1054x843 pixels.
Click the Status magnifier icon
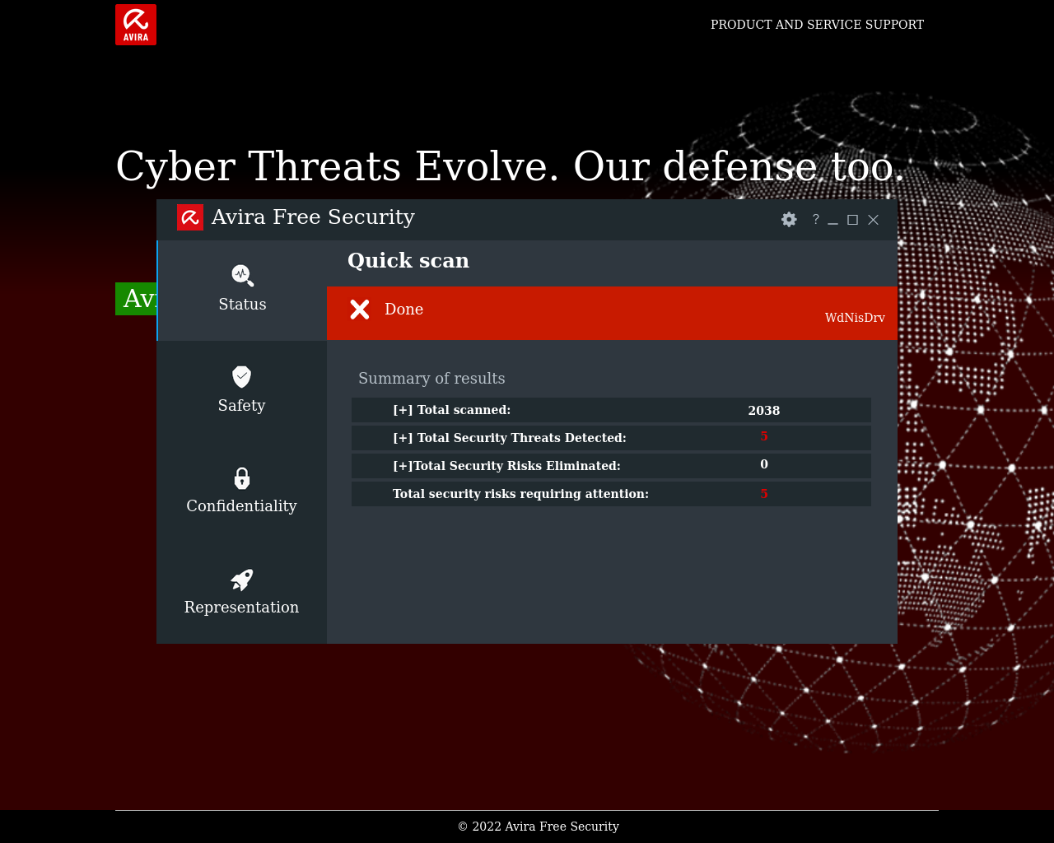click(x=242, y=275)
